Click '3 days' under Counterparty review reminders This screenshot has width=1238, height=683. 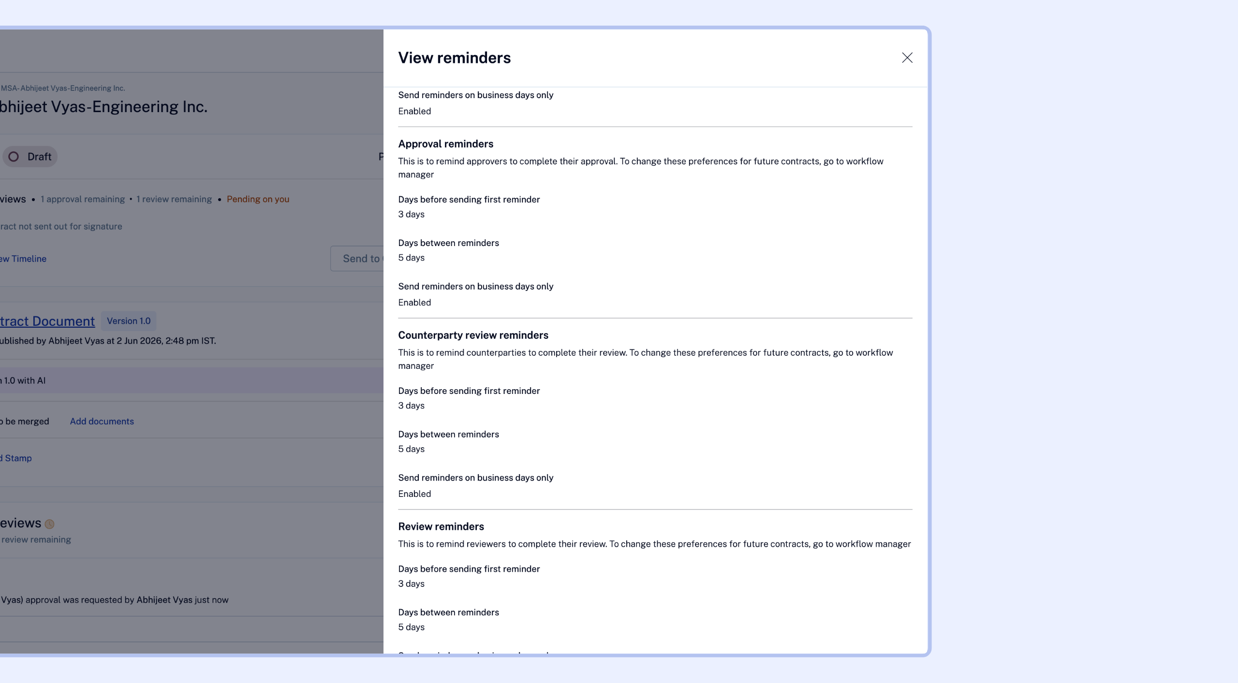click(412, 406)
